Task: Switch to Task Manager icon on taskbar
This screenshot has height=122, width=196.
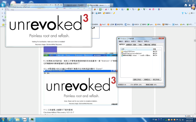Action: click(32, 120)
